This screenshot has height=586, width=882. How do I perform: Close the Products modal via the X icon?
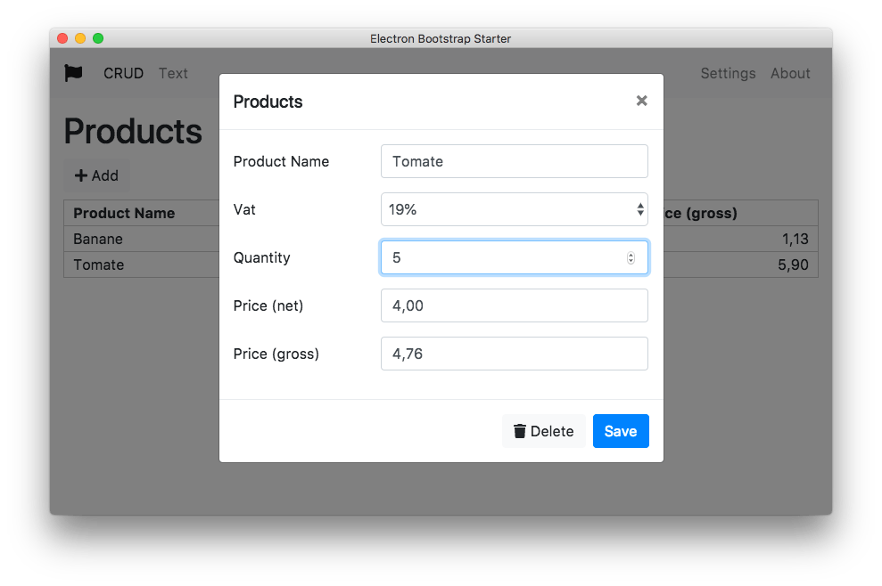point(641,101)
